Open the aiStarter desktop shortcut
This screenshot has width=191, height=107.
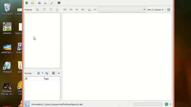point(7,28)
